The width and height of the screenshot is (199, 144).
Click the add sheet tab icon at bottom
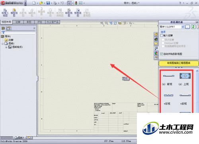coord(29,138)
